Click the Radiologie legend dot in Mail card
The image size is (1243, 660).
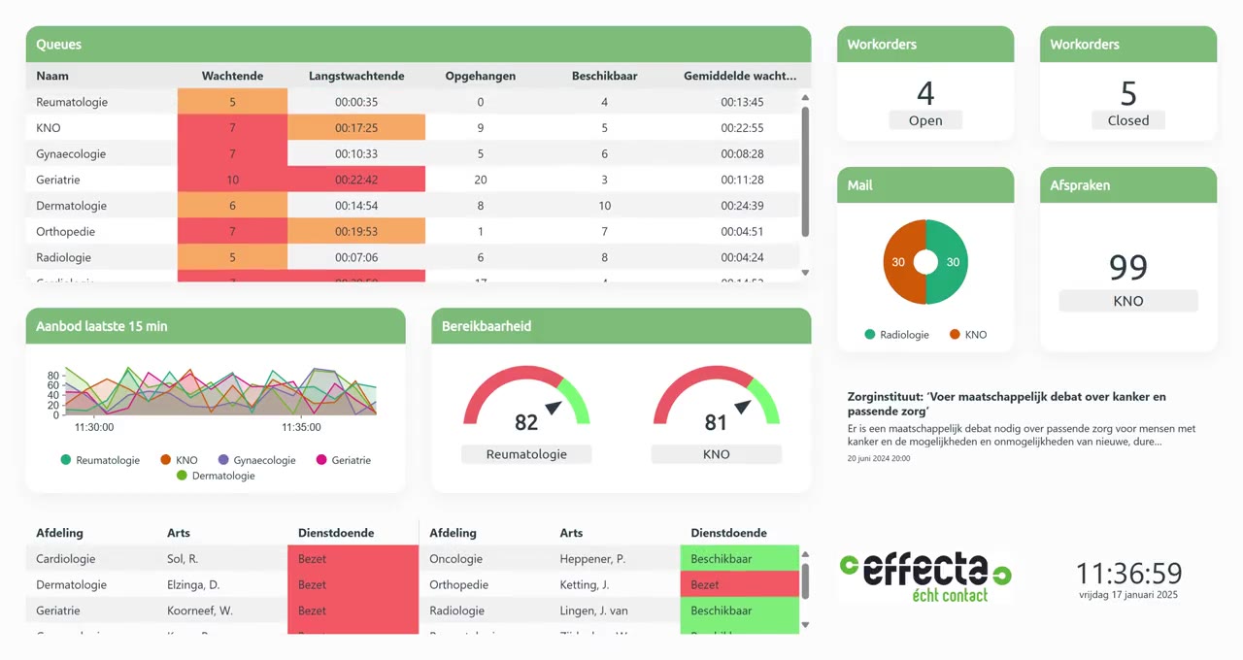(870, 334)
